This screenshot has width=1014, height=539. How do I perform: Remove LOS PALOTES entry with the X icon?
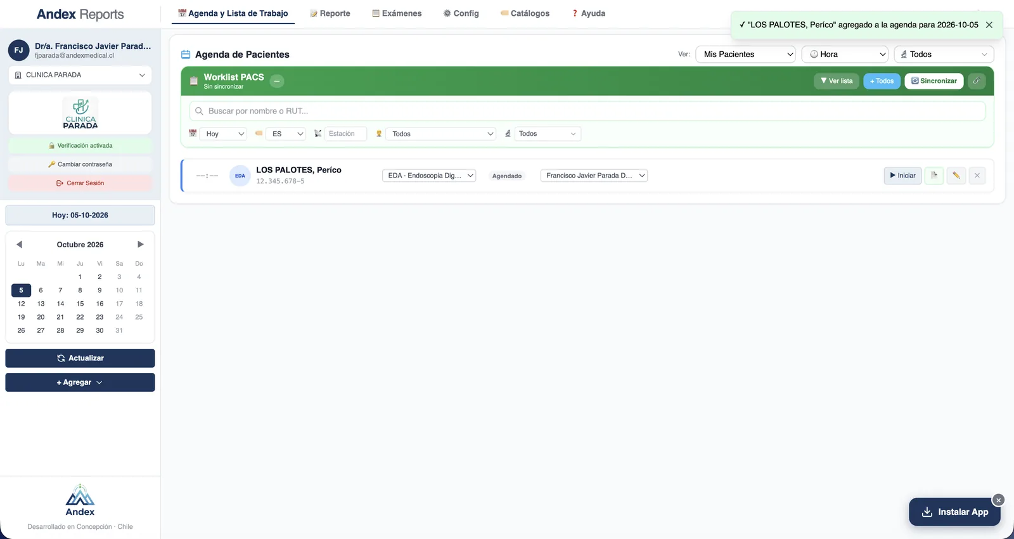(977, 176)
